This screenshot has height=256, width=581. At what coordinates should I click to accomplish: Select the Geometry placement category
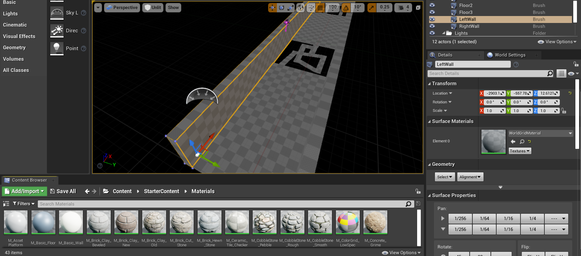click(14, 47)
